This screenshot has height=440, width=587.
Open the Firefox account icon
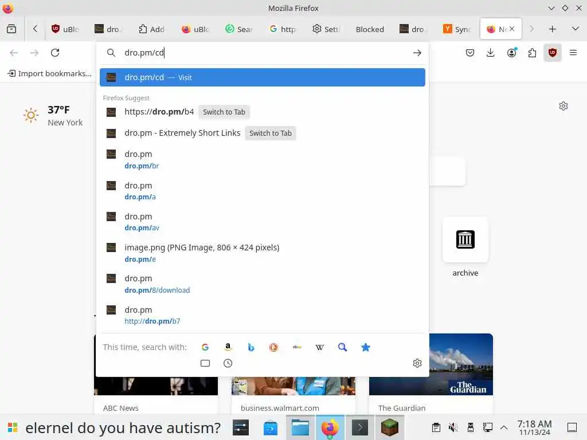[x=512, y=53]
